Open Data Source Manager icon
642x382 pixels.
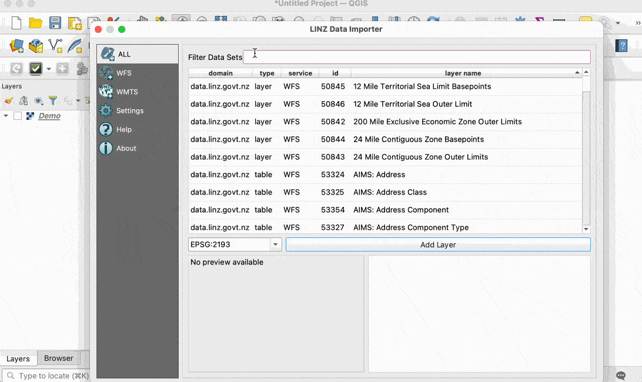(16, 46)
